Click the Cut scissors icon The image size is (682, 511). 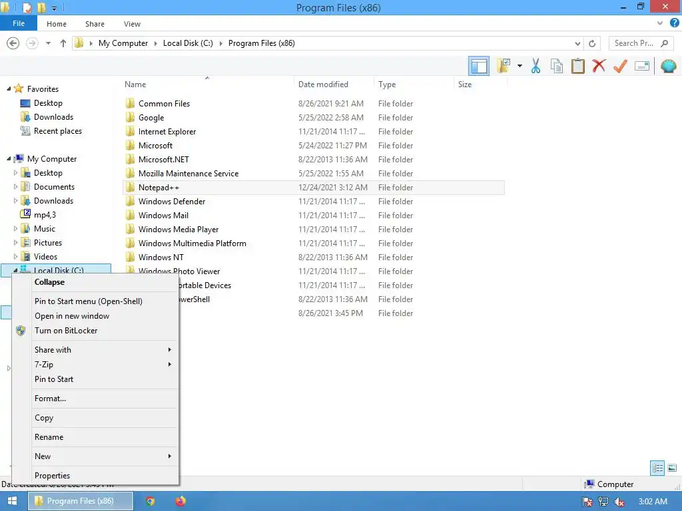(535, 66)
